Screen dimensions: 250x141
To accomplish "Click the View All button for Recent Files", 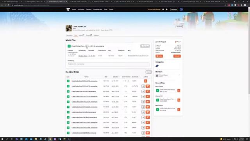I will [148, 72].
